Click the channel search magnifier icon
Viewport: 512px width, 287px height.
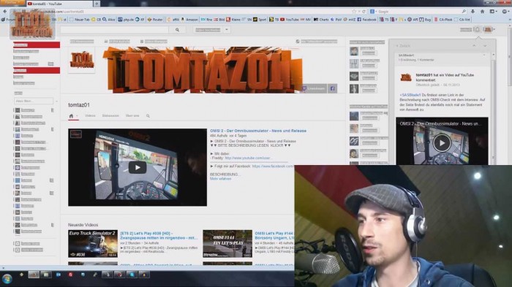point(148,116)
